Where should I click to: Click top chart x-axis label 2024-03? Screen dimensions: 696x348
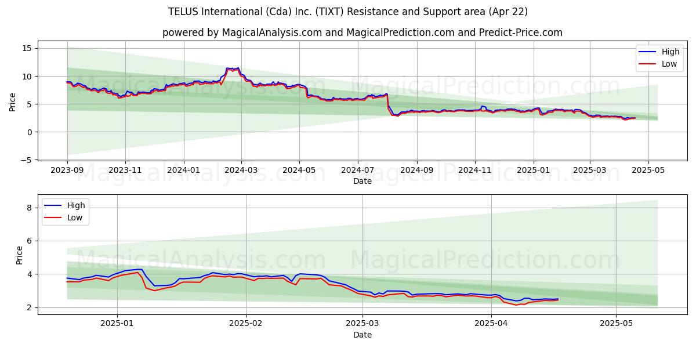(x=241, y=171)
